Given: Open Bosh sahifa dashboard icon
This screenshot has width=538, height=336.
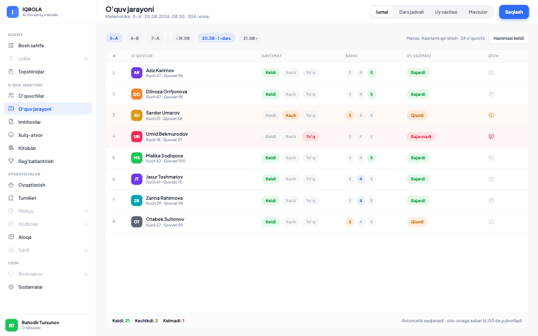Looking at the screenshot, I should click(x=11, y=45).
